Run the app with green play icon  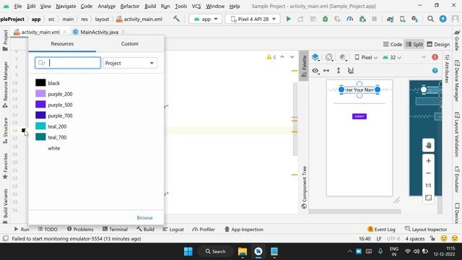(289, 19)
